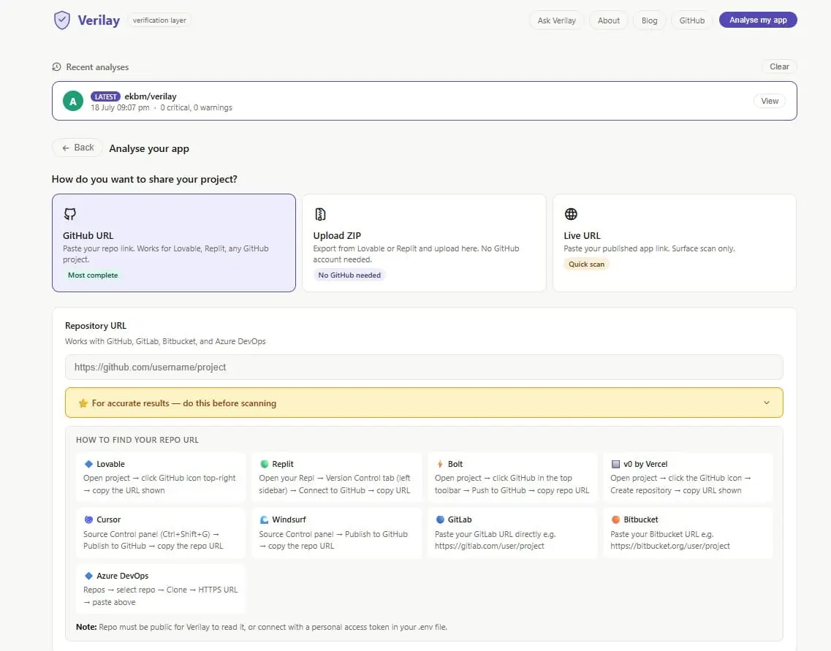Go Back from Analyse your app
Viewport: 831px width, 651px height.
pyautogui.click(x=77, y=148)
